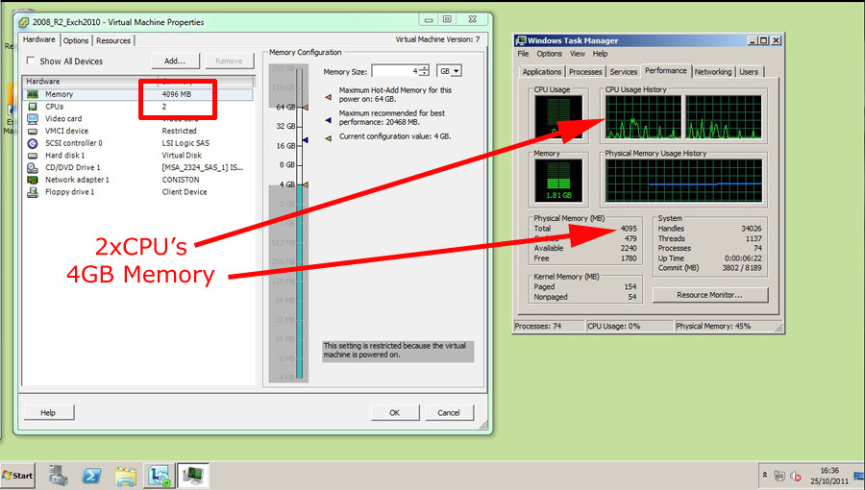The height and width of the screenshot is (490, 865).
Task: Confirm with the OK button
Action: tap(394, 412)
